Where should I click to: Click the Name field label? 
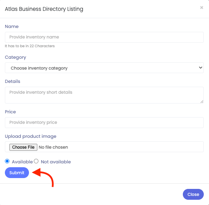tap(12, 27)
